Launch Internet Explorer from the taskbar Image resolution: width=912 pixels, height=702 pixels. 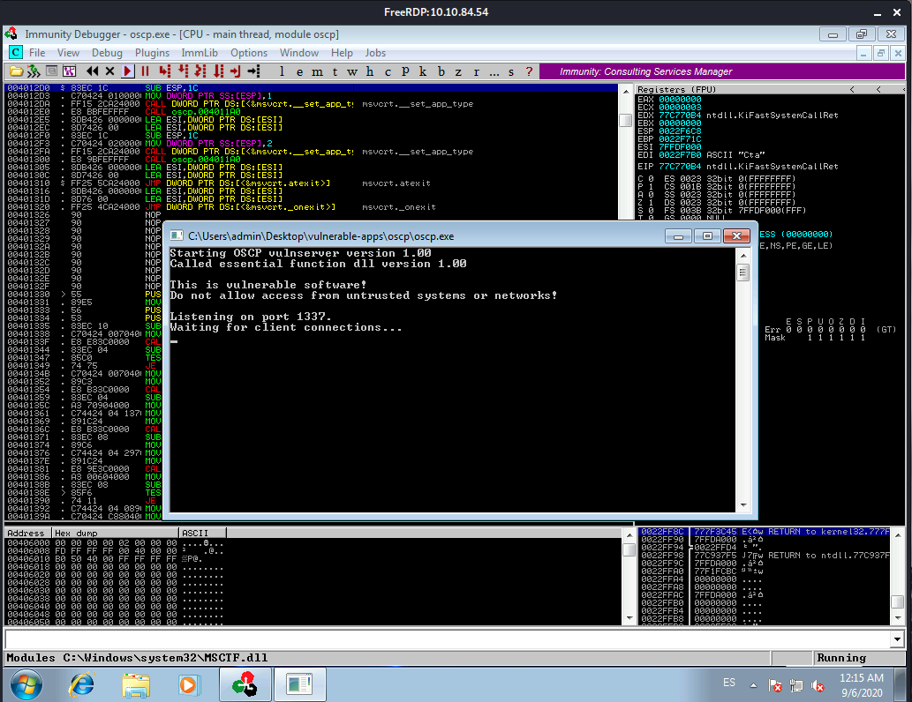click(x=81, y=685)
